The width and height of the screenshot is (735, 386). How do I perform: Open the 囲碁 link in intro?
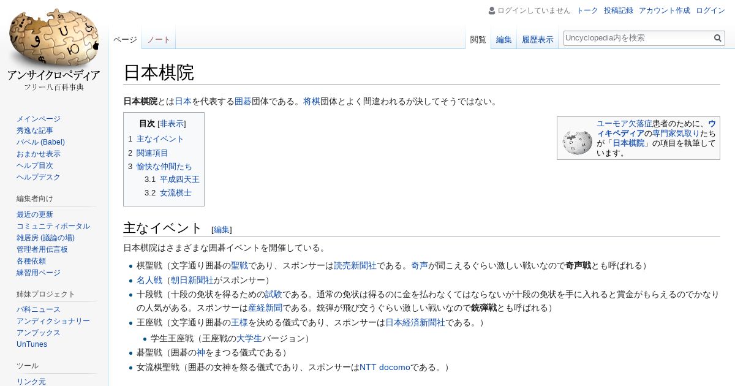point(243,102)
